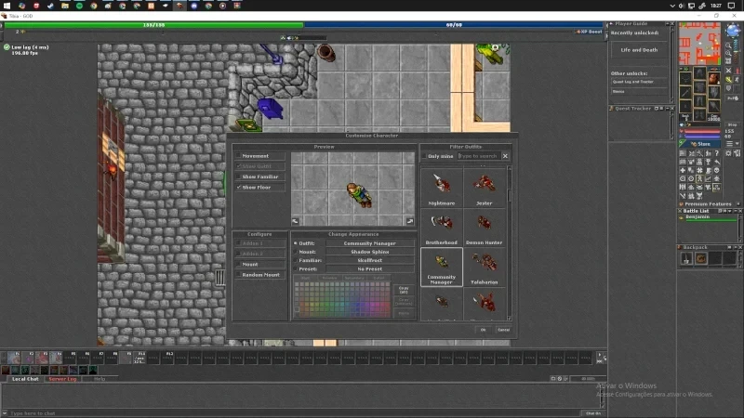Open chat mode dropdown arrow beside chat input

pyautogui.click(x=5, y=413)
